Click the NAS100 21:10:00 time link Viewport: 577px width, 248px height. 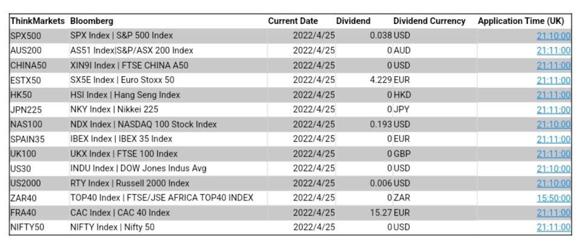pyautogui.click(x=553, y=124)
